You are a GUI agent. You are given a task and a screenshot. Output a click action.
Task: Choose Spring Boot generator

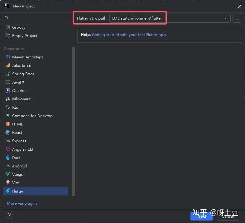[x=36, y=74]
